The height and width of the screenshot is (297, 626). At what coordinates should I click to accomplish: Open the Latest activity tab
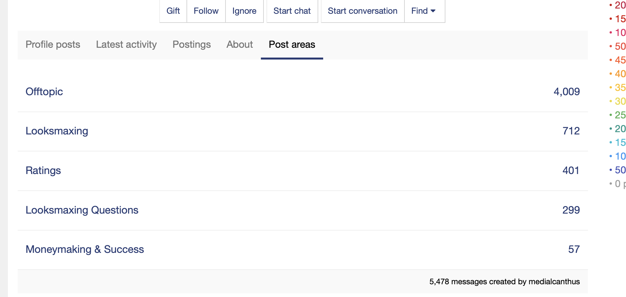tap(126, 44)
